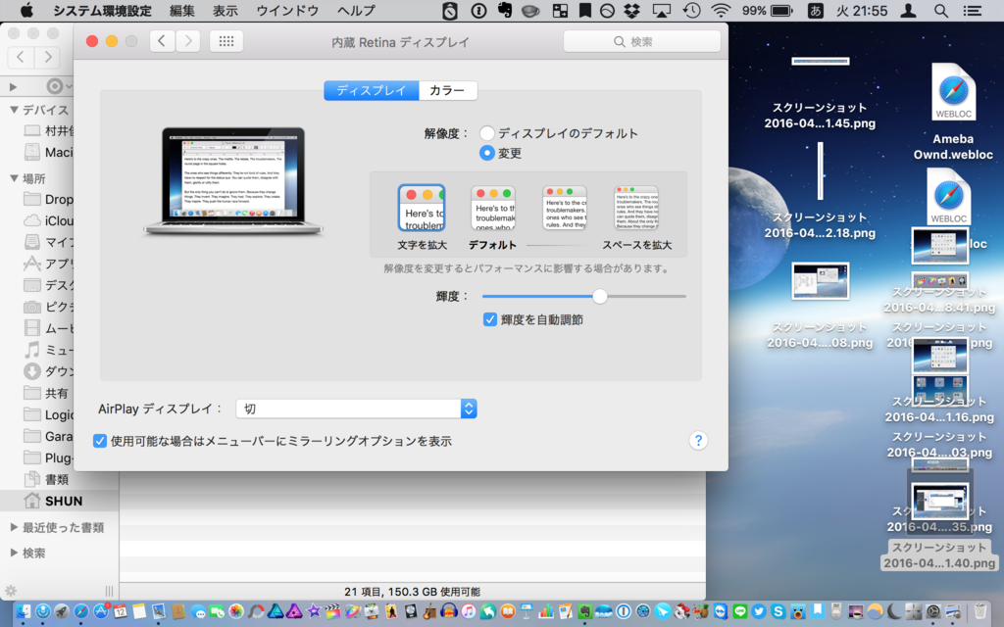Toggle the menu bar mirroring options checkbox
1004x627 pixels.
coord(99,441)
